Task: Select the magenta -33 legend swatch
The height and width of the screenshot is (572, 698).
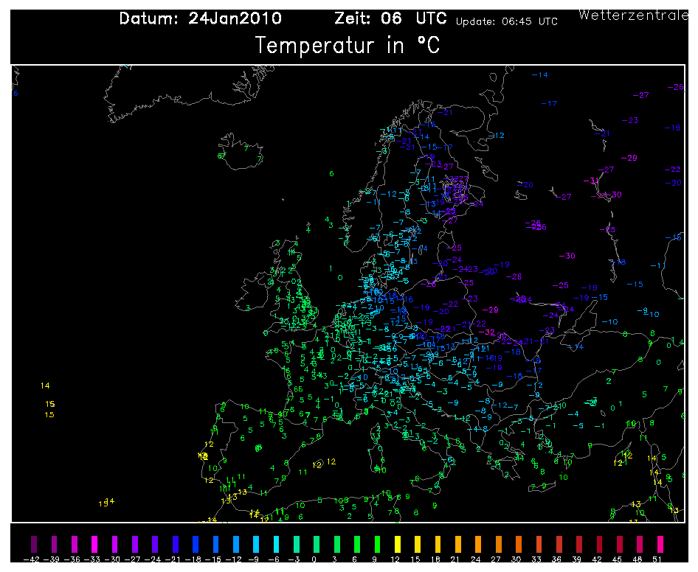Action: [94, 544]
